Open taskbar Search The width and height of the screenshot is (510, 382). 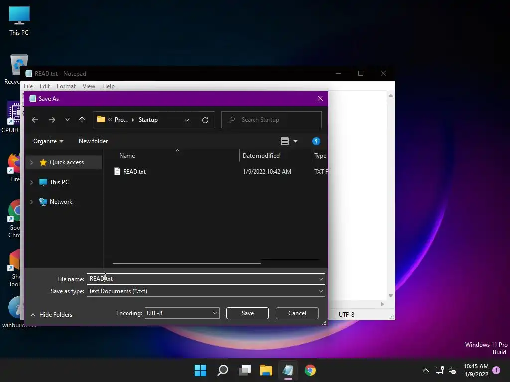point(223,370)
